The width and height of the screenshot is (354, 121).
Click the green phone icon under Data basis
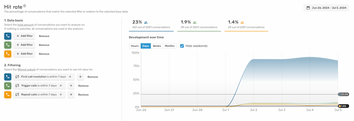click(8, 45)
